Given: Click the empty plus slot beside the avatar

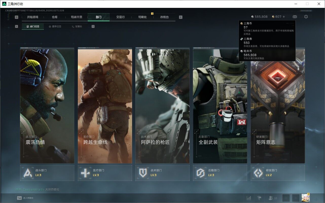Looking at the screenshot, I should pyautogui.click(x=296, y=198).
